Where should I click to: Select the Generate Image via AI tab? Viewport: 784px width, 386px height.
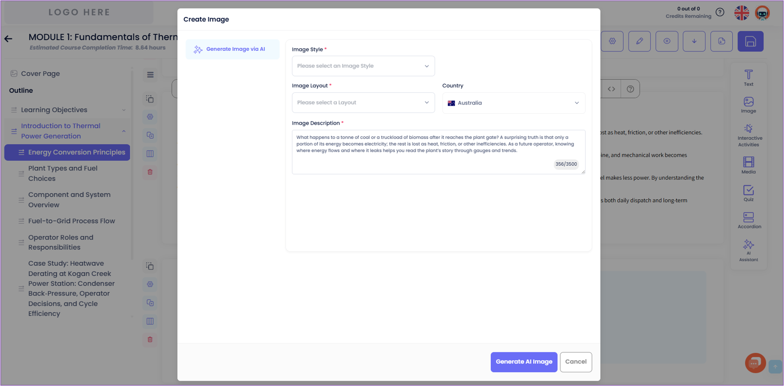click(233, 49)
